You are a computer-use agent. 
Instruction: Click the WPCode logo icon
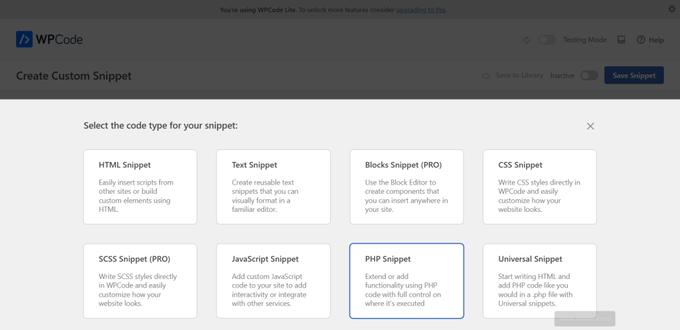[x=25, y=39]
